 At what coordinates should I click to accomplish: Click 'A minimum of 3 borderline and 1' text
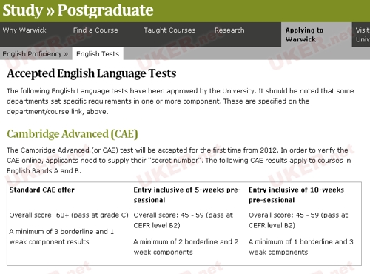tap(61, 232)
